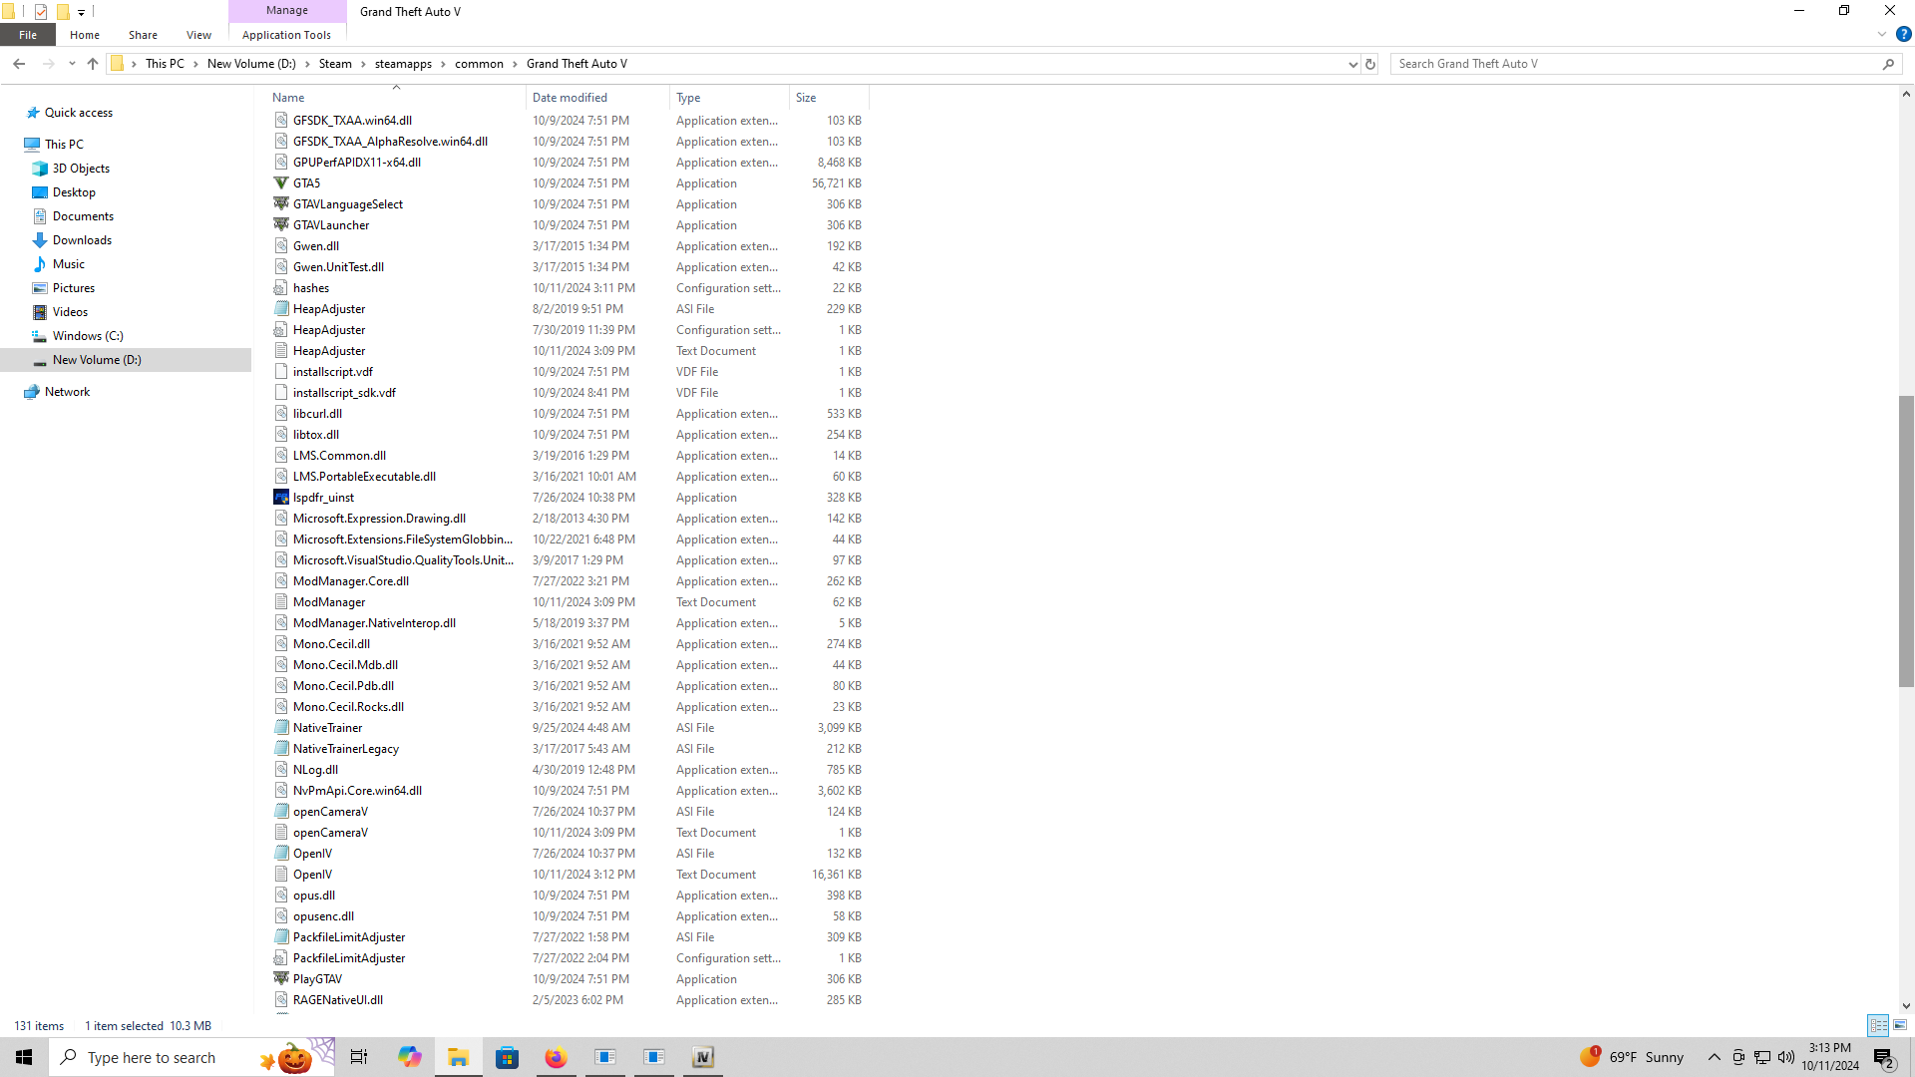Image resolution: width=1915 pixels, height=1077 pixels.
Task: Select the lspdfr_uinst application icon
Action: (x=281, y=498)
